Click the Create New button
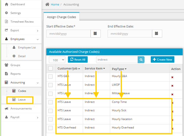Image resolution: width=184 pixels, height=136 pixels. click(x=162, y=60)
